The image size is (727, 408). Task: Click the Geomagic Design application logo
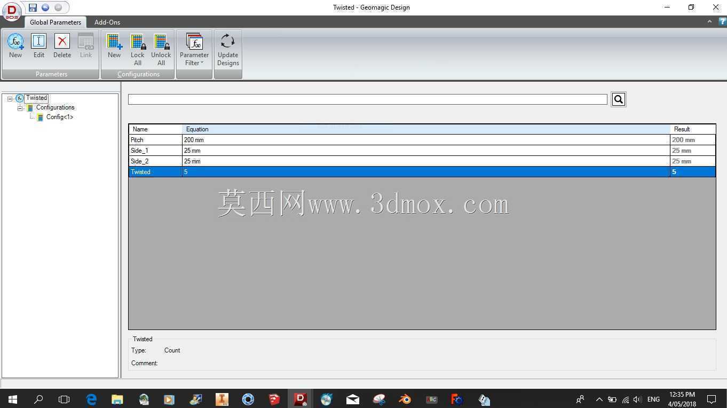(11, 11)
